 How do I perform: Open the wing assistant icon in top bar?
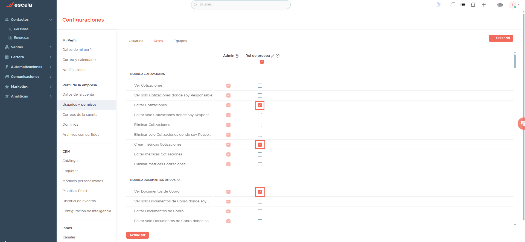(438, 5)
